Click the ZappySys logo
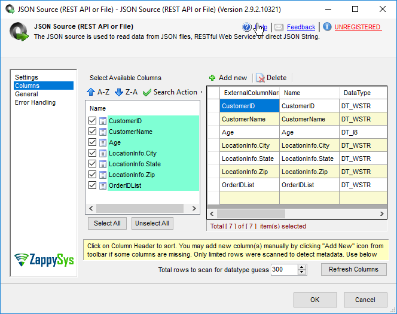The image size is (397, 314). coord(44,260)
